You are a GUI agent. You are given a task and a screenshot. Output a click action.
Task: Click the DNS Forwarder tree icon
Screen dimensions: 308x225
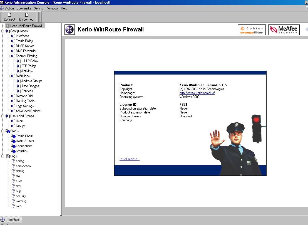point(13,51)
